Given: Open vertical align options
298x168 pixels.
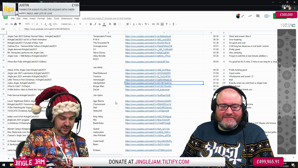Looking at the screenshot, I should (135, 24).
